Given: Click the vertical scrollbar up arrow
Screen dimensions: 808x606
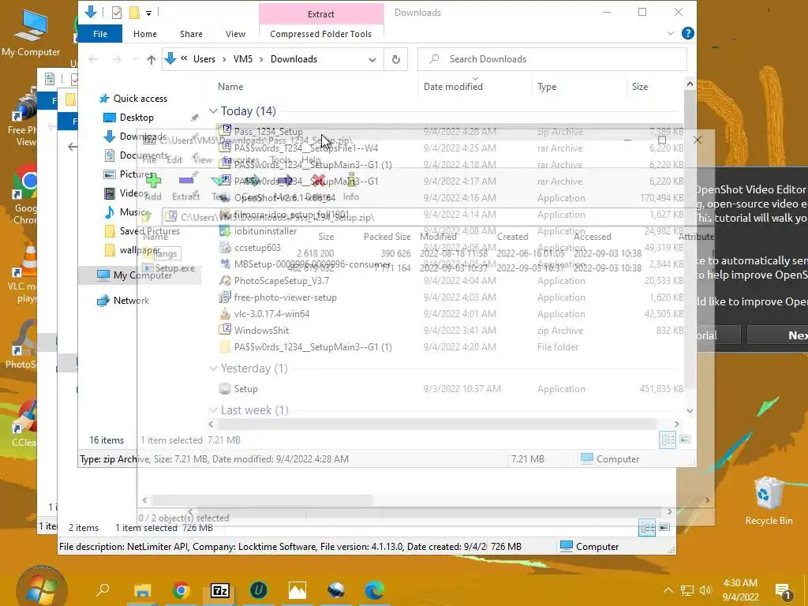Looking at the screenshot, I should 690,84.
